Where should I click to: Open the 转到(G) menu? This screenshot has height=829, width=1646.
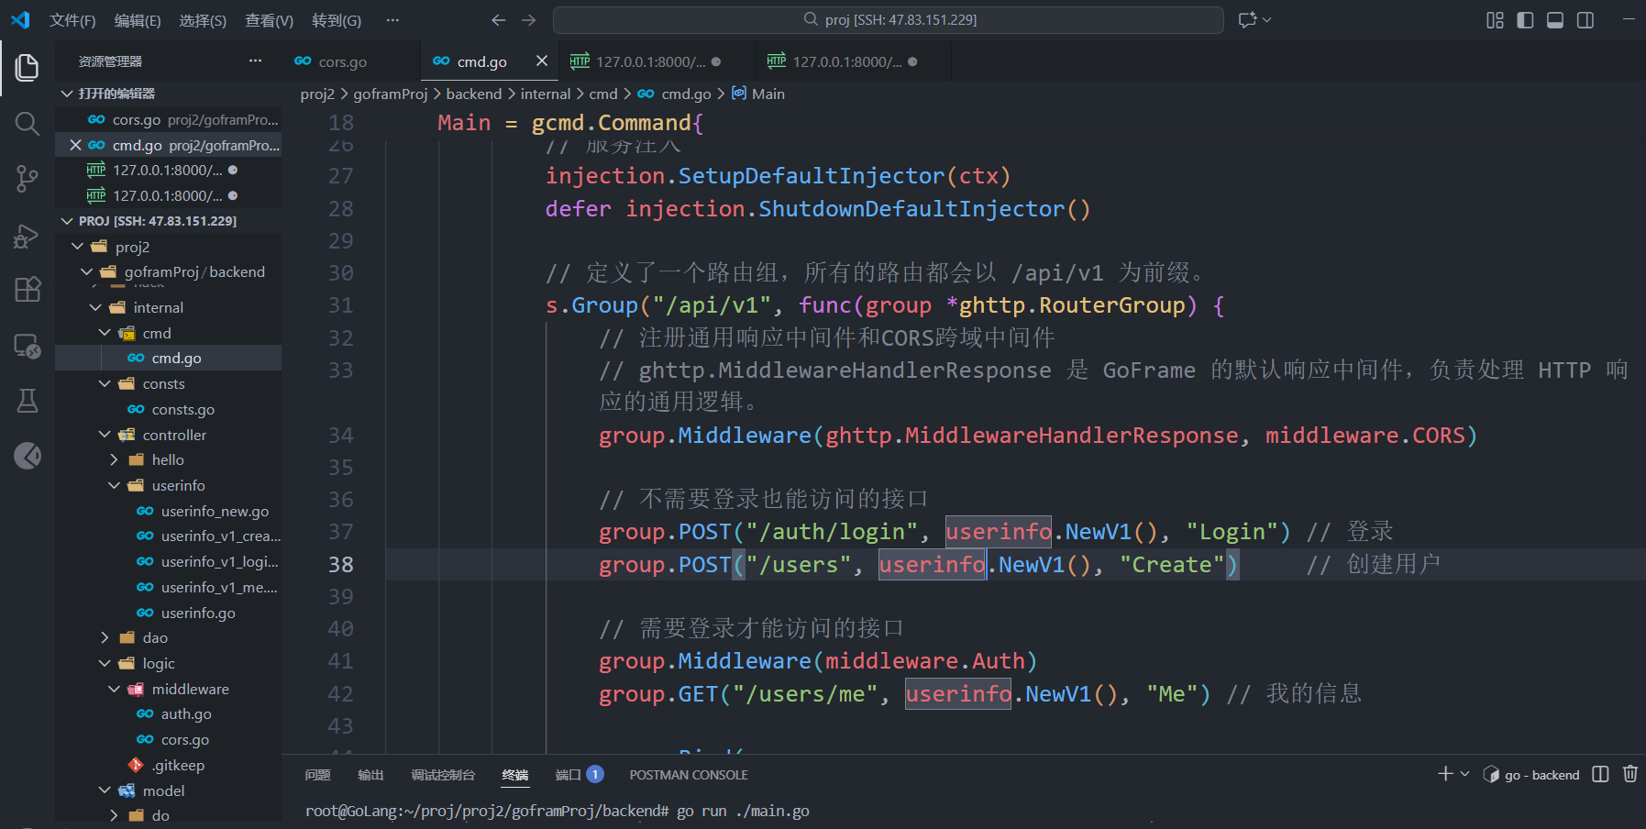point(337,20)
